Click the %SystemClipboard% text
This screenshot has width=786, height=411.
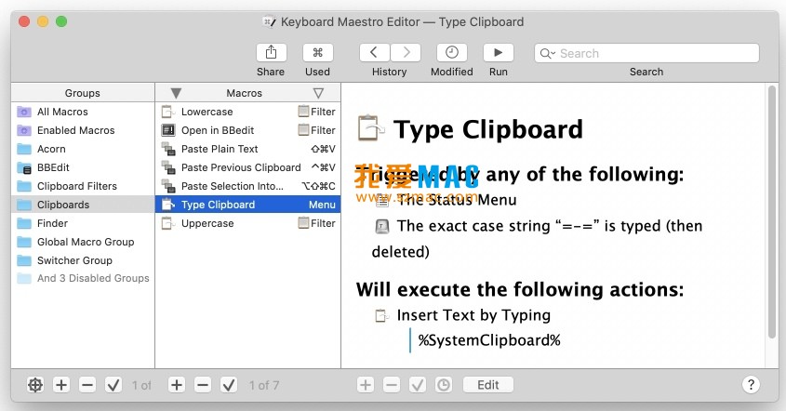tap(489, 340)
